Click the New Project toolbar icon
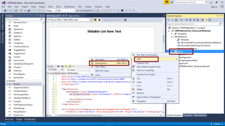Viewport: 225px width, 126px height. (x=16, y=11)
